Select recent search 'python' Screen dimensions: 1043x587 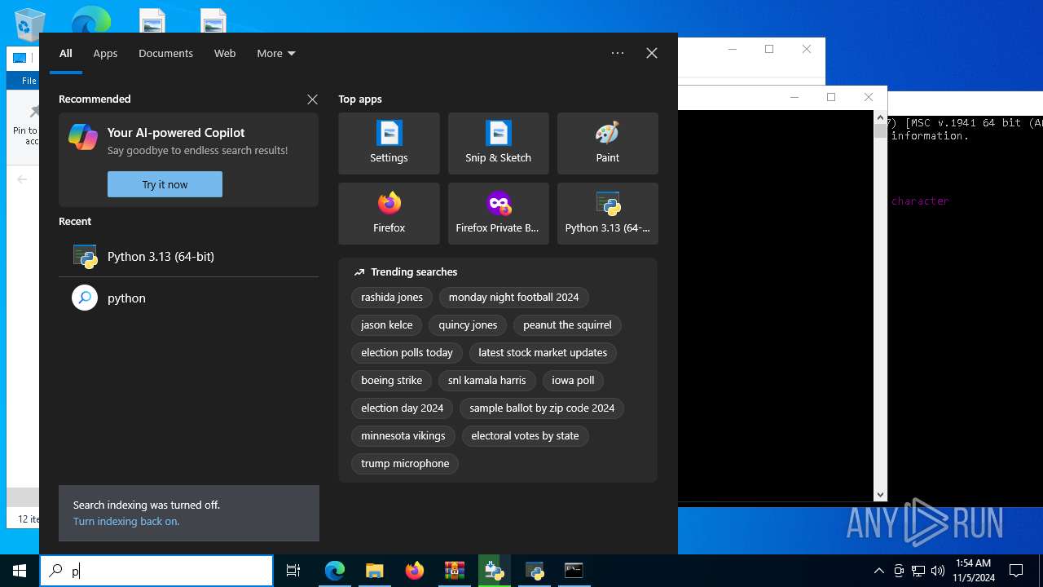(x=188, y=298)
